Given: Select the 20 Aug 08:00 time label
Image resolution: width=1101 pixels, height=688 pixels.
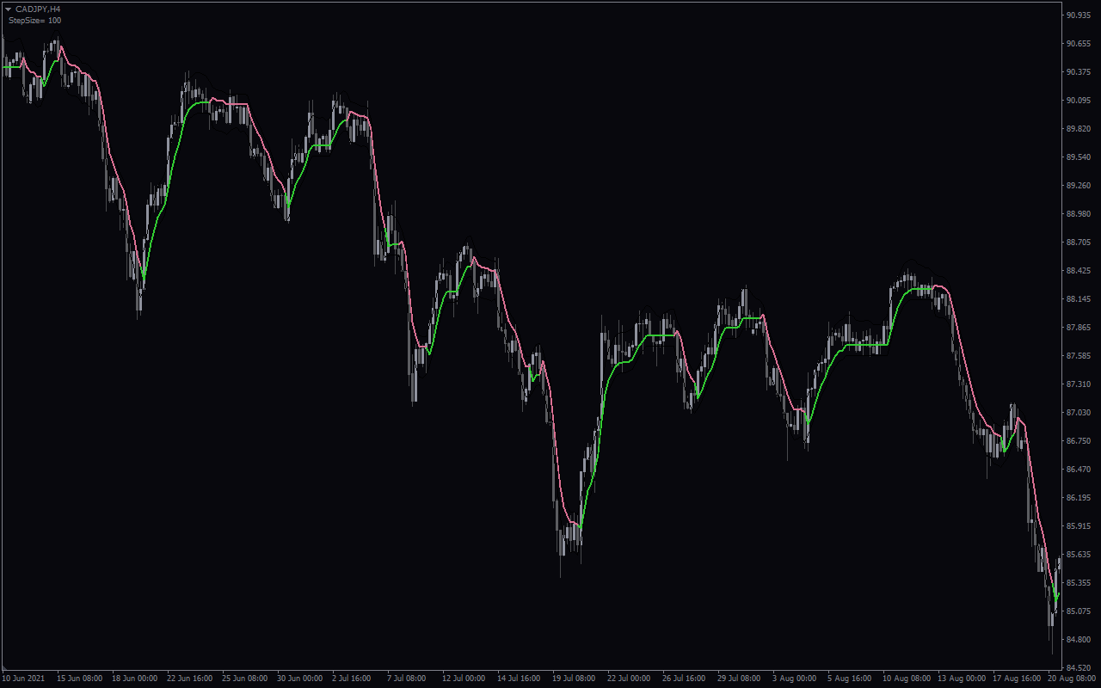Looking at the screenshot, I should coord(1071,679).
